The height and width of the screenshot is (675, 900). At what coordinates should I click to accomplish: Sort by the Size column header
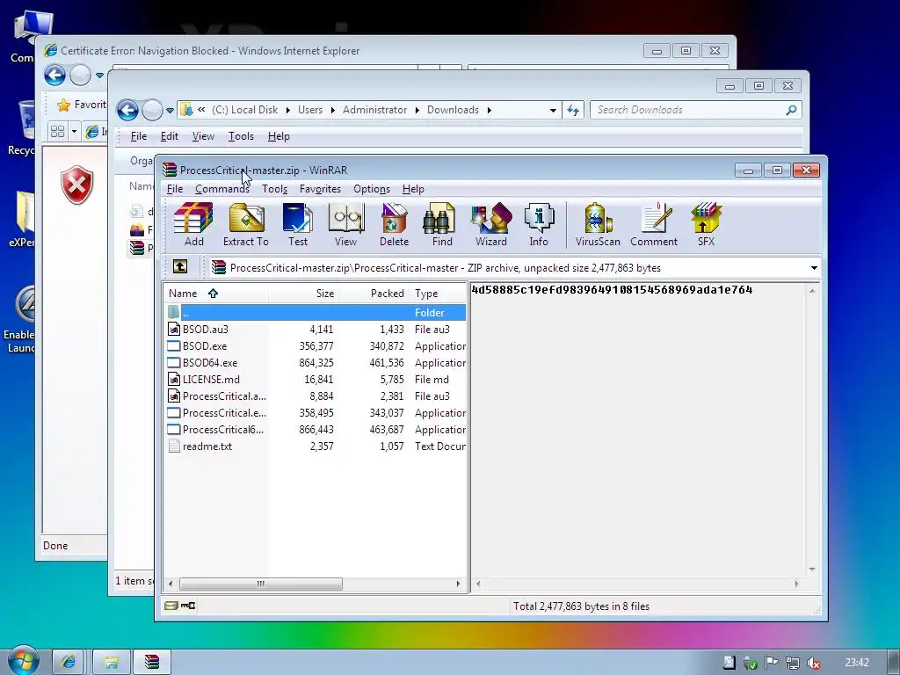click(x=303, y=294)
